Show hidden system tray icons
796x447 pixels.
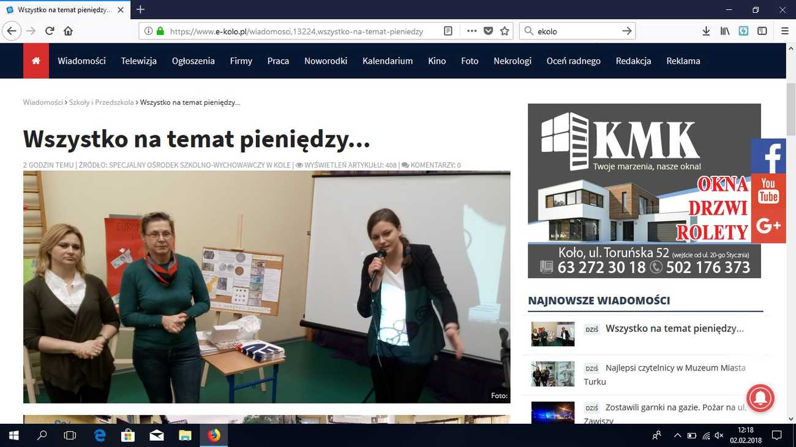point(677,435)
